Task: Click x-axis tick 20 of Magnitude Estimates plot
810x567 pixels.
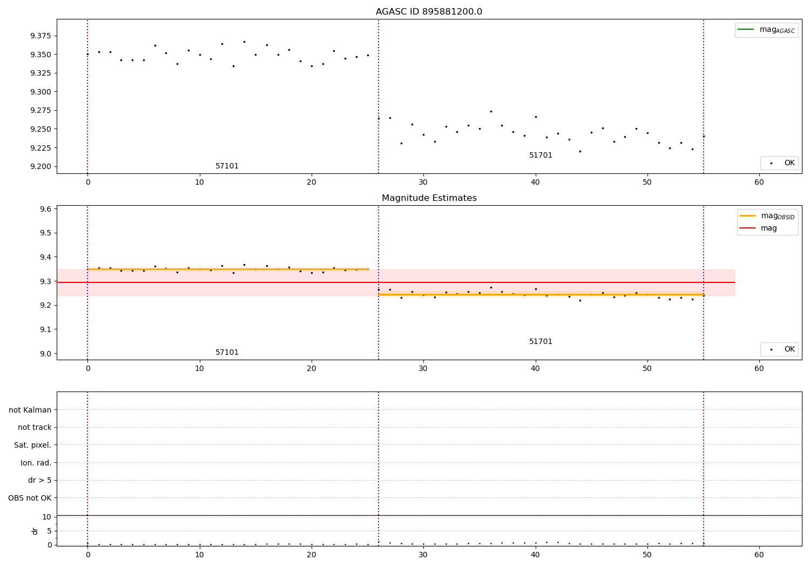Action: (312, 369)
